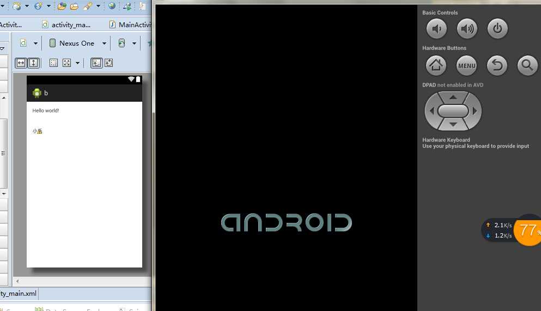
Task: Expand the layout configuration dropdown arrow
Action: pos(35,43)
